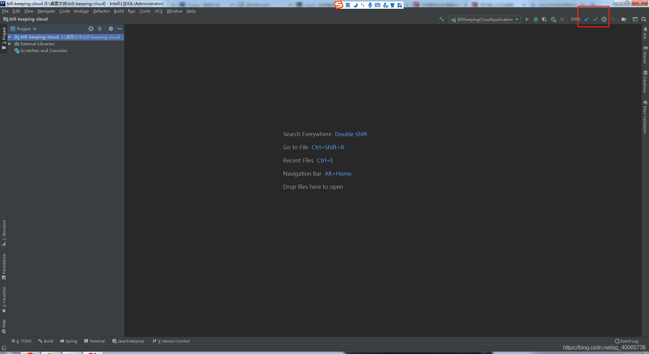This screenshot has width=649, height=354.
Task: Open the View menu
Action: tap(29, 11)
